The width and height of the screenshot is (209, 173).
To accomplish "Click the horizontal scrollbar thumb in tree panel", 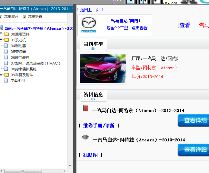I will click(23, 171).
